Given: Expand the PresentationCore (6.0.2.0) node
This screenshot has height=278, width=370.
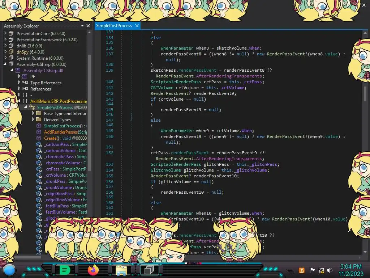Looking at the screenshot, I should pyautogui.click(x=5, y=33).
